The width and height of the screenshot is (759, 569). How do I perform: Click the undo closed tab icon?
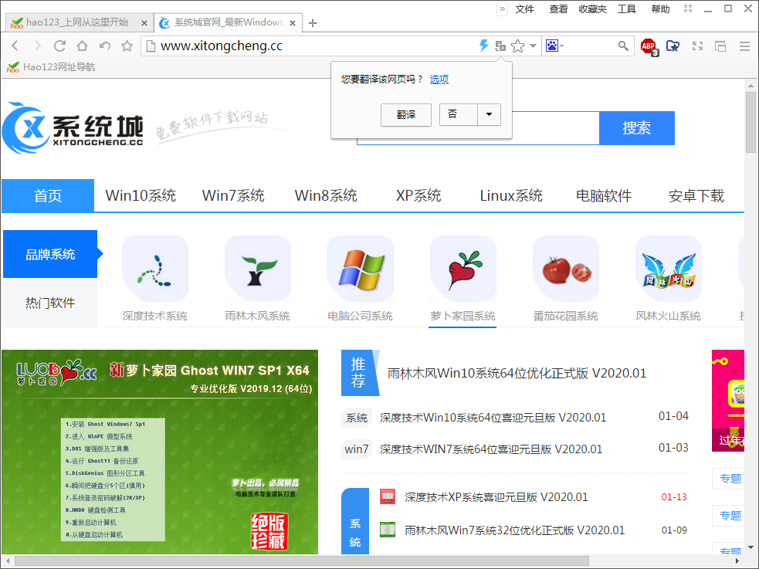pos(104,46)
